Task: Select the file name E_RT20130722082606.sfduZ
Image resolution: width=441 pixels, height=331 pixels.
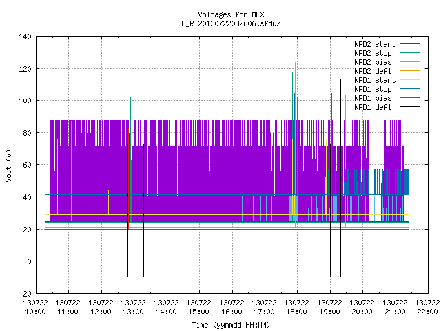Action: pos(231,23)
